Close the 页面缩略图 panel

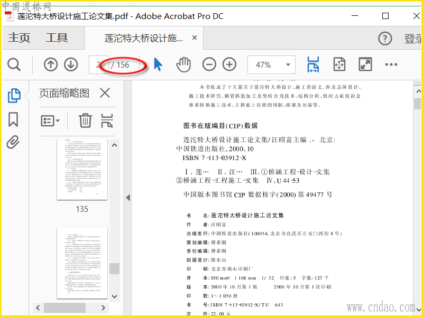click(x=105, y=94)
